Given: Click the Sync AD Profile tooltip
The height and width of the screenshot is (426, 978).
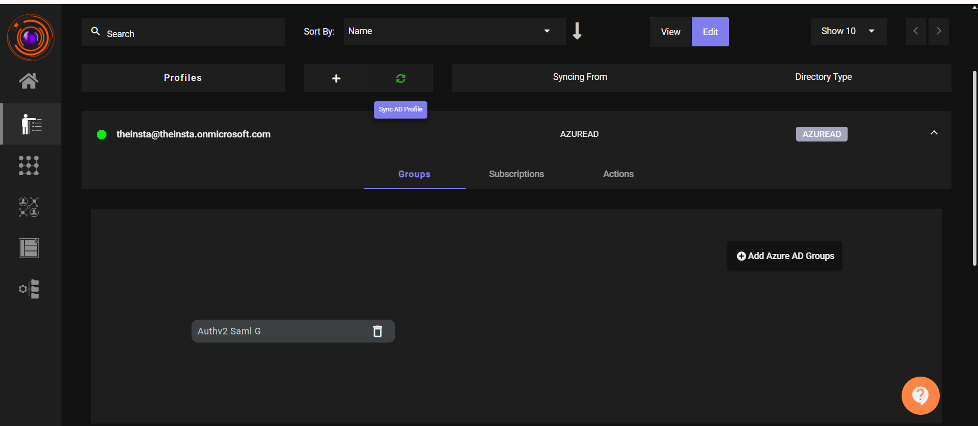Looking at the screenshot, I should click(400, 110).
